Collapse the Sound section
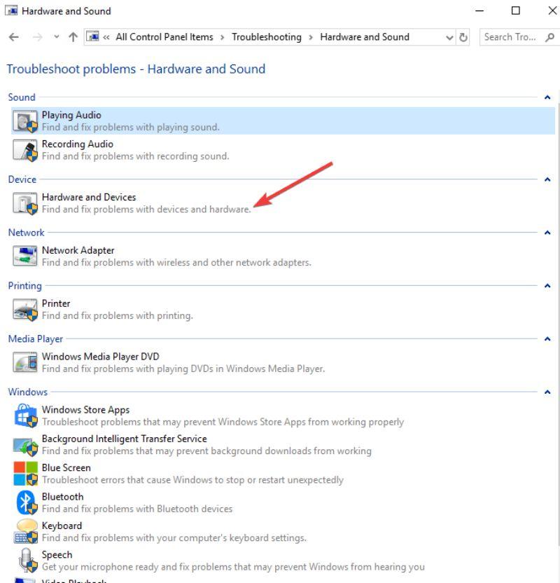Screen dimensions: 560x583 (547, 97)
